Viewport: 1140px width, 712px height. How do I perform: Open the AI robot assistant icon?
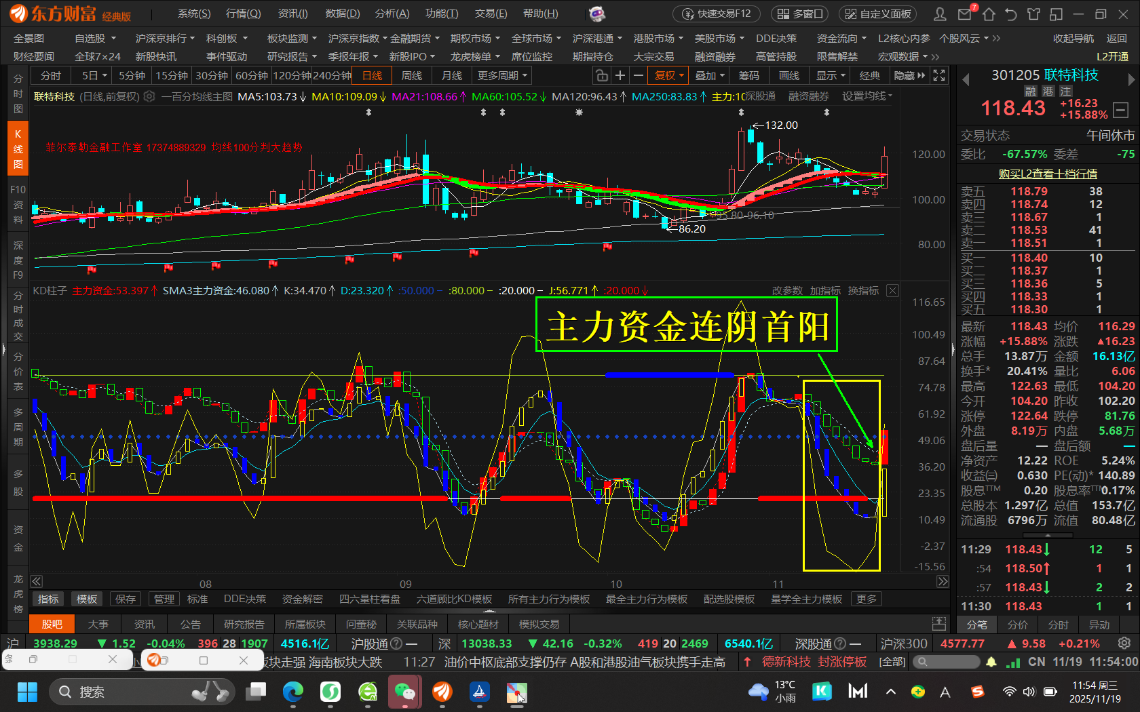[x=597, y=14]
